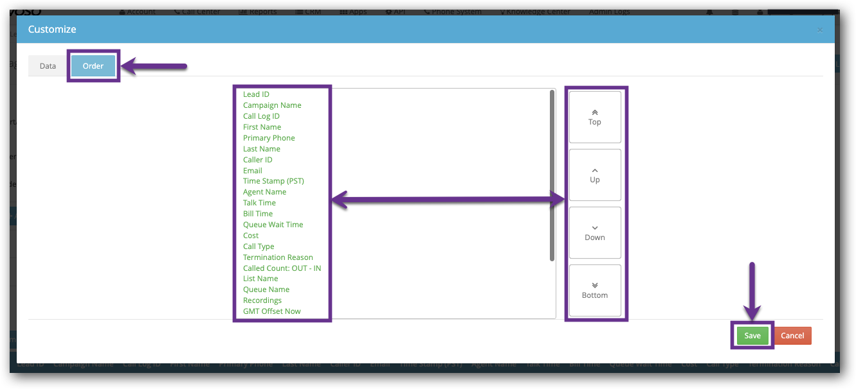Save the column order changes
The width and height of the screenshot is (856, 389).
pyautogui.click(x=752, y=336)
